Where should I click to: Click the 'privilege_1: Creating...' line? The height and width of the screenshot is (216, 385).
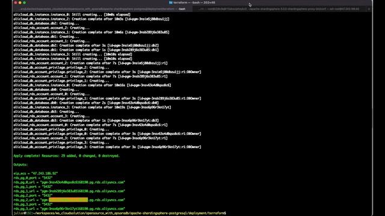pos(61,80)
